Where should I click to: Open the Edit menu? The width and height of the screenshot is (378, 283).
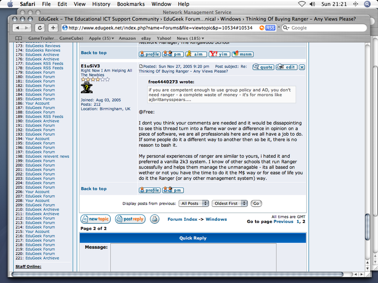pyautogui.click(x=62, y=4)
